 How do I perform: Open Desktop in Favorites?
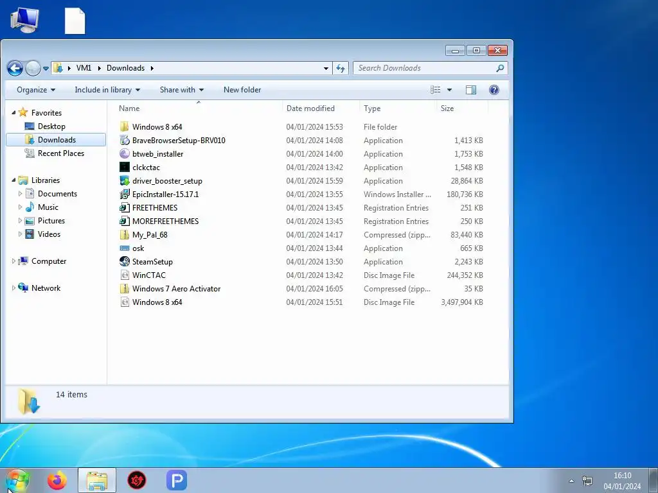pyautogui.click(x=51, y=126)
